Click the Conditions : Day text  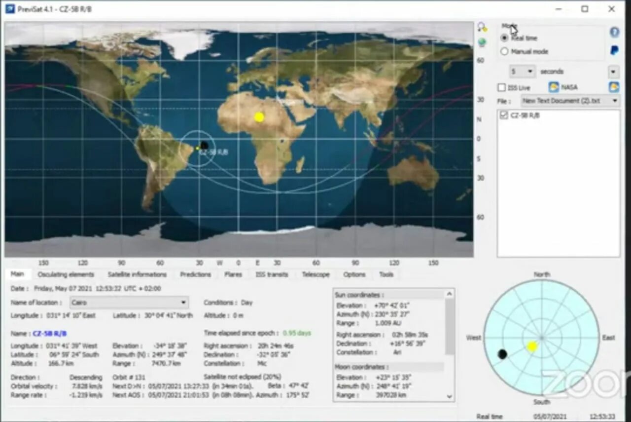coord(228,303)
